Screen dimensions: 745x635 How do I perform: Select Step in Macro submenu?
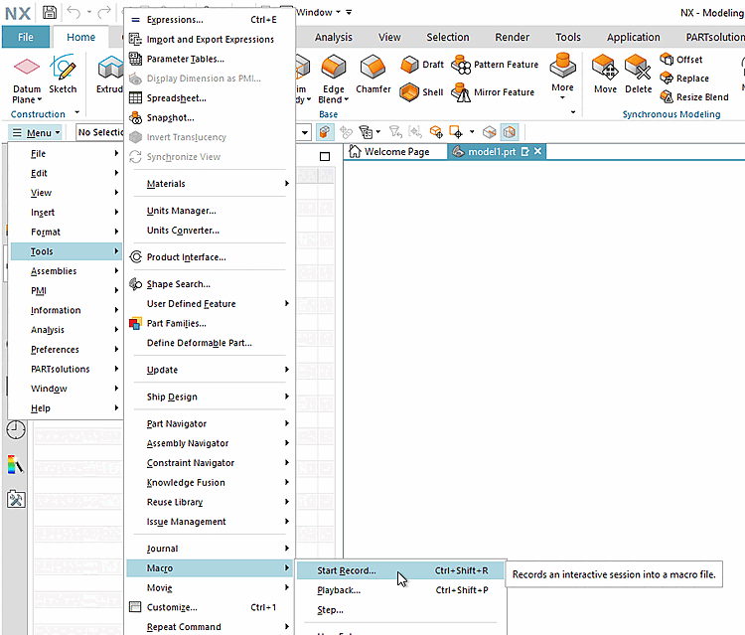(400, 610)
